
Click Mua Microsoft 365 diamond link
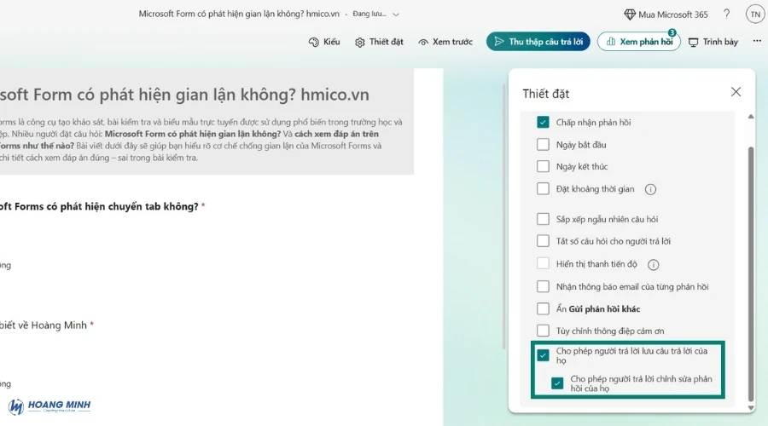click(x=666, y=14)
